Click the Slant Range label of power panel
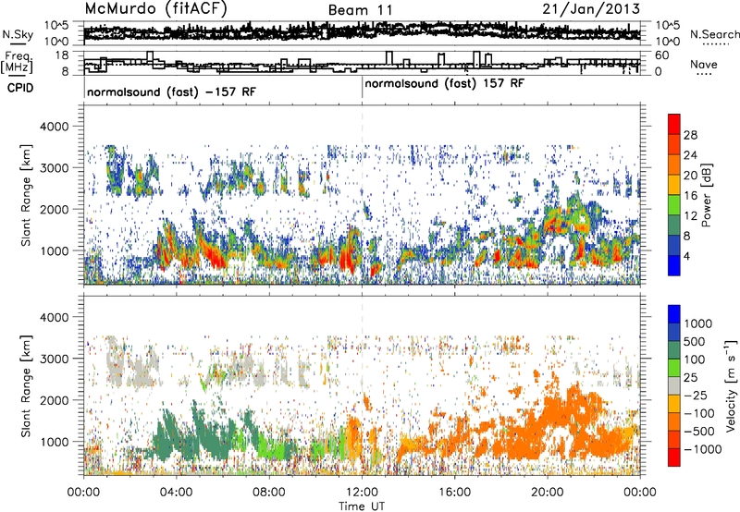This screenshot has height=512, width=740. pos(26,195)
